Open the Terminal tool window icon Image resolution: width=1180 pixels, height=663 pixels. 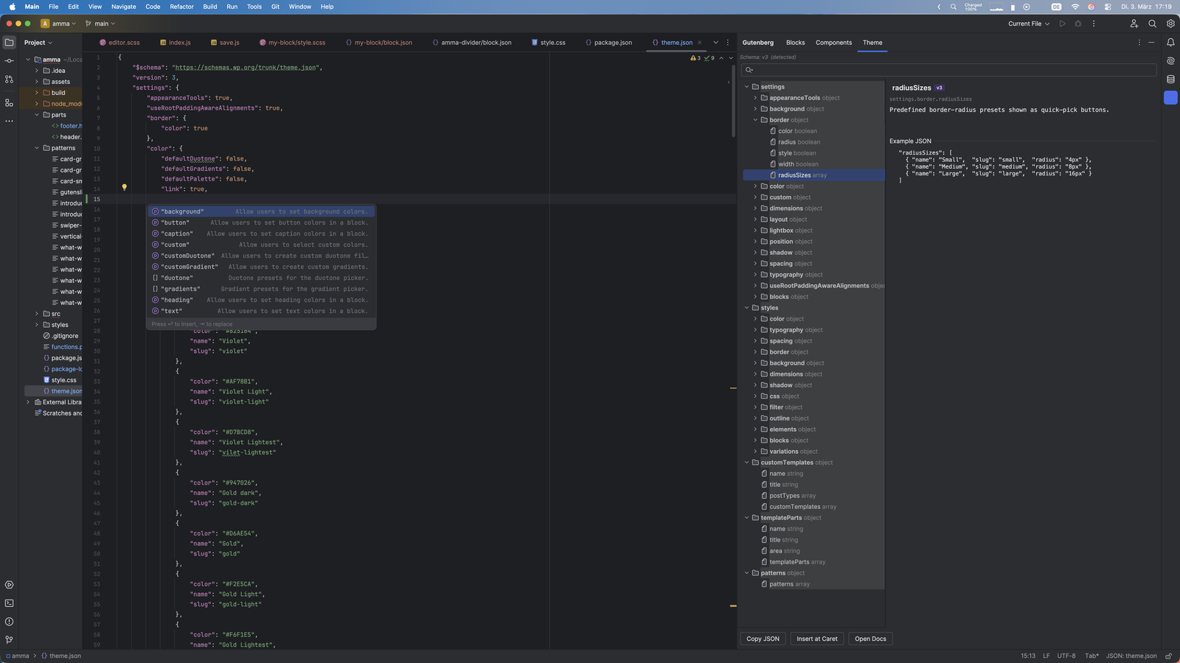coord(9,603)
